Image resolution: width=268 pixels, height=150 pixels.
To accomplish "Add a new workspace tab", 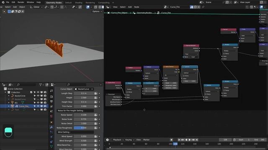I will pos(113,2).
